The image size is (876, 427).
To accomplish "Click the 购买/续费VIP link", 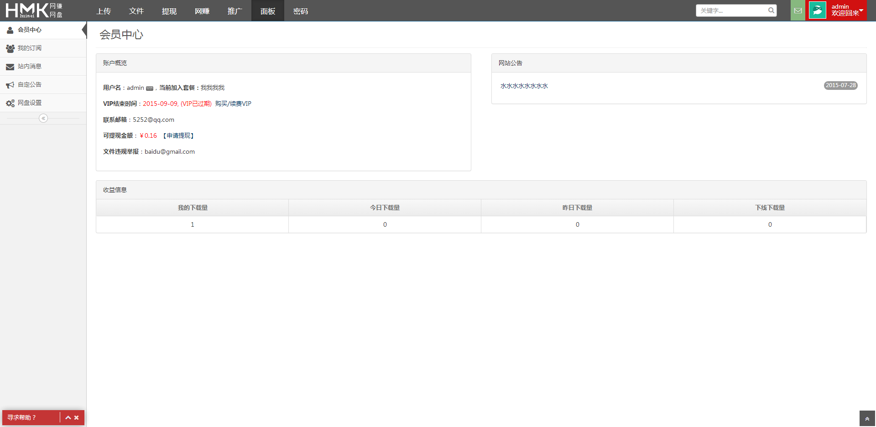I will click(x=233, y=104).
